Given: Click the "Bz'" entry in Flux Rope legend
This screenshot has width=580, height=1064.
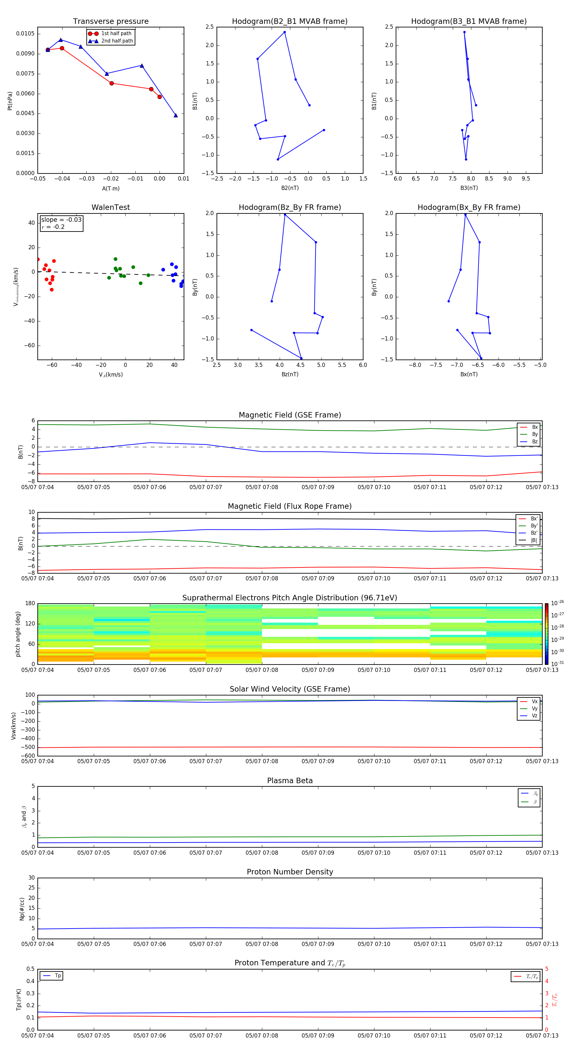Looking at the screenshot, I should point(528,533).
